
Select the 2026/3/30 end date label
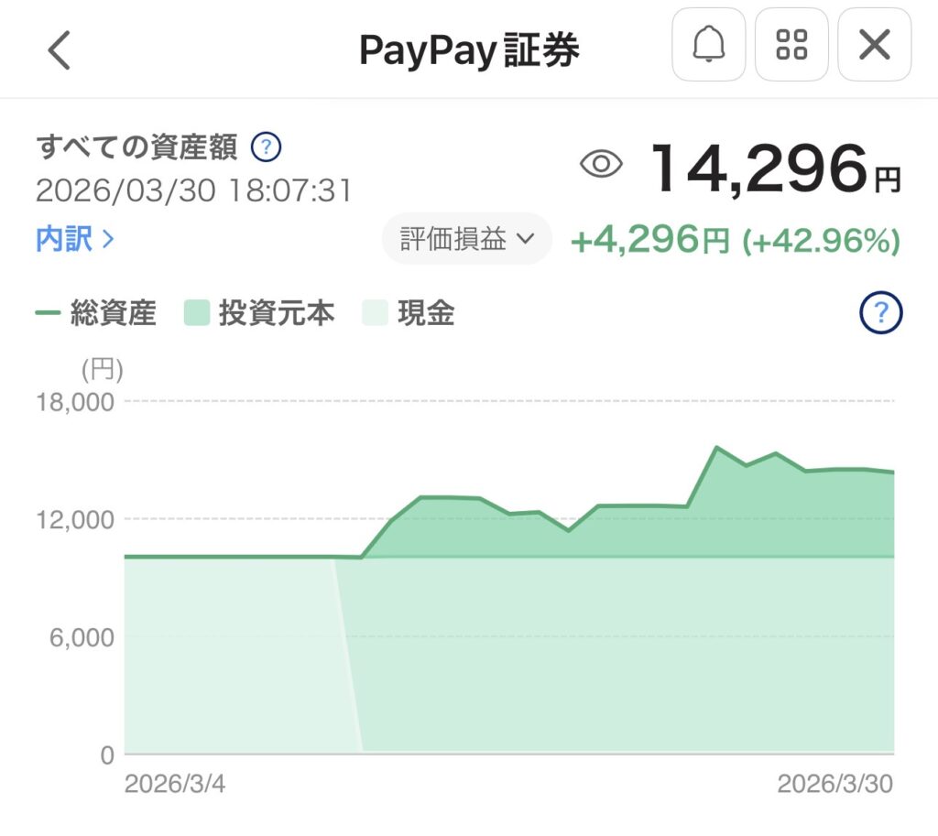click(x=834, y=784)
